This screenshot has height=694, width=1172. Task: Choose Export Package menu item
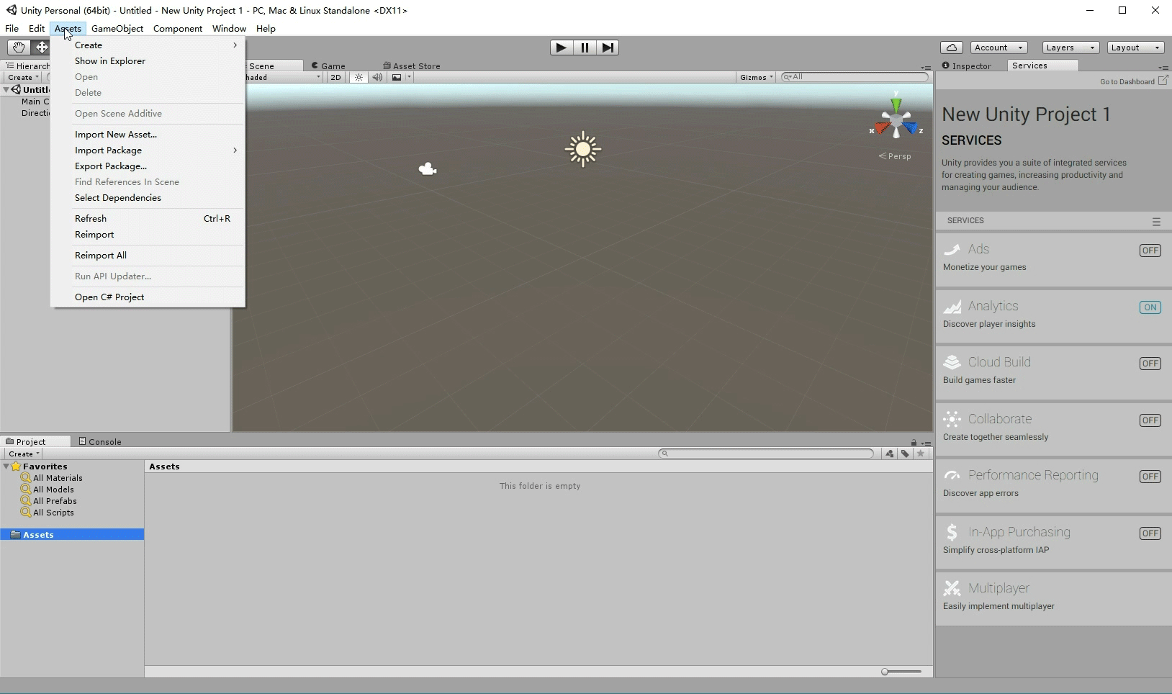[x=148, y=166]
